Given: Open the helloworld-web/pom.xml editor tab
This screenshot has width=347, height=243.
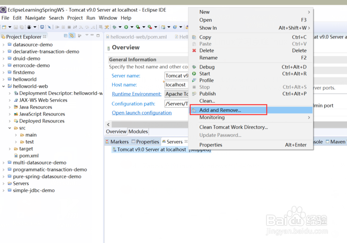Looking at the screenshot, I should point(136,37).
